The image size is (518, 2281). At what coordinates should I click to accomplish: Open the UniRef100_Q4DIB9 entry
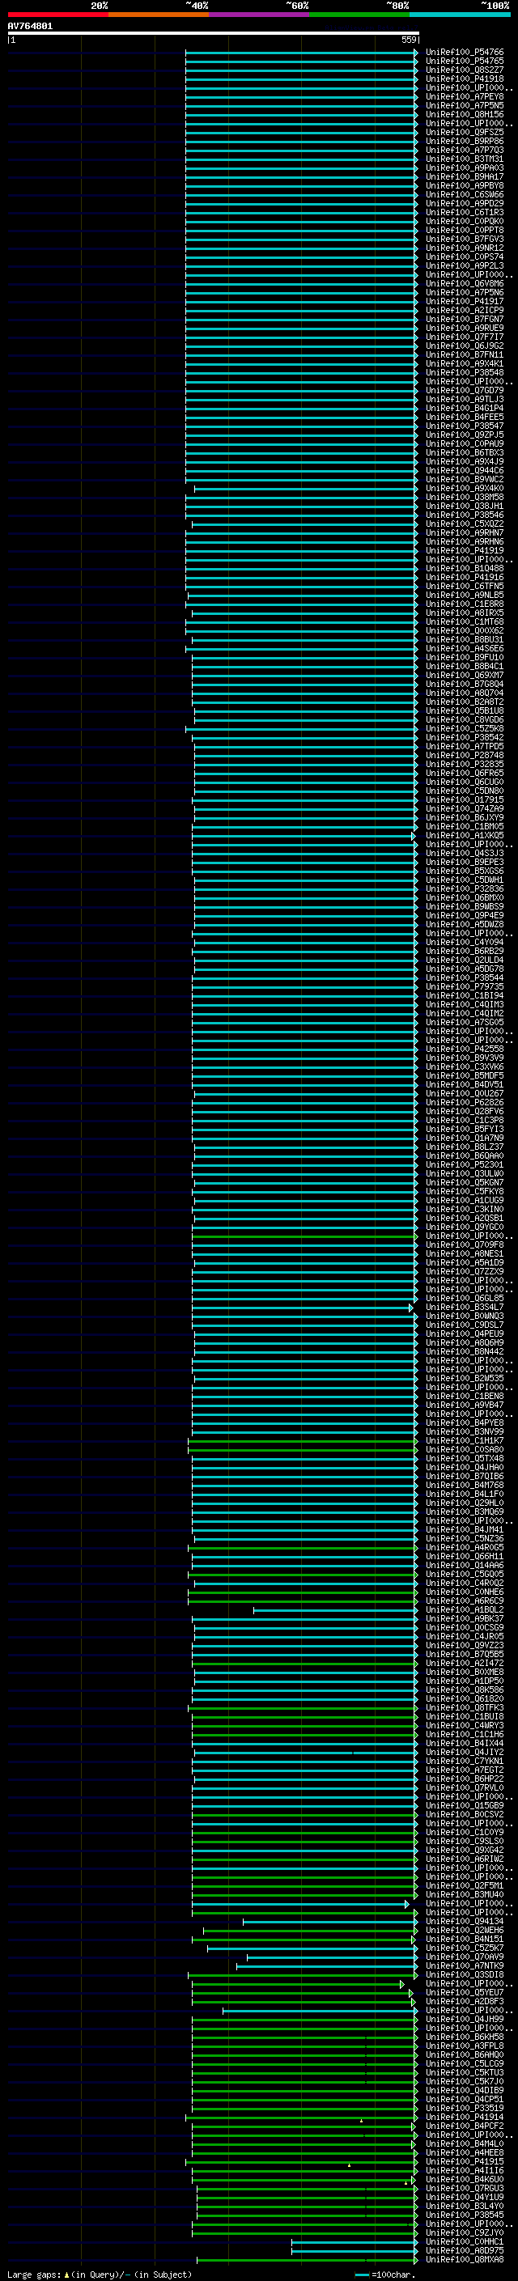pyautogui.click(x=464, y=2090)
